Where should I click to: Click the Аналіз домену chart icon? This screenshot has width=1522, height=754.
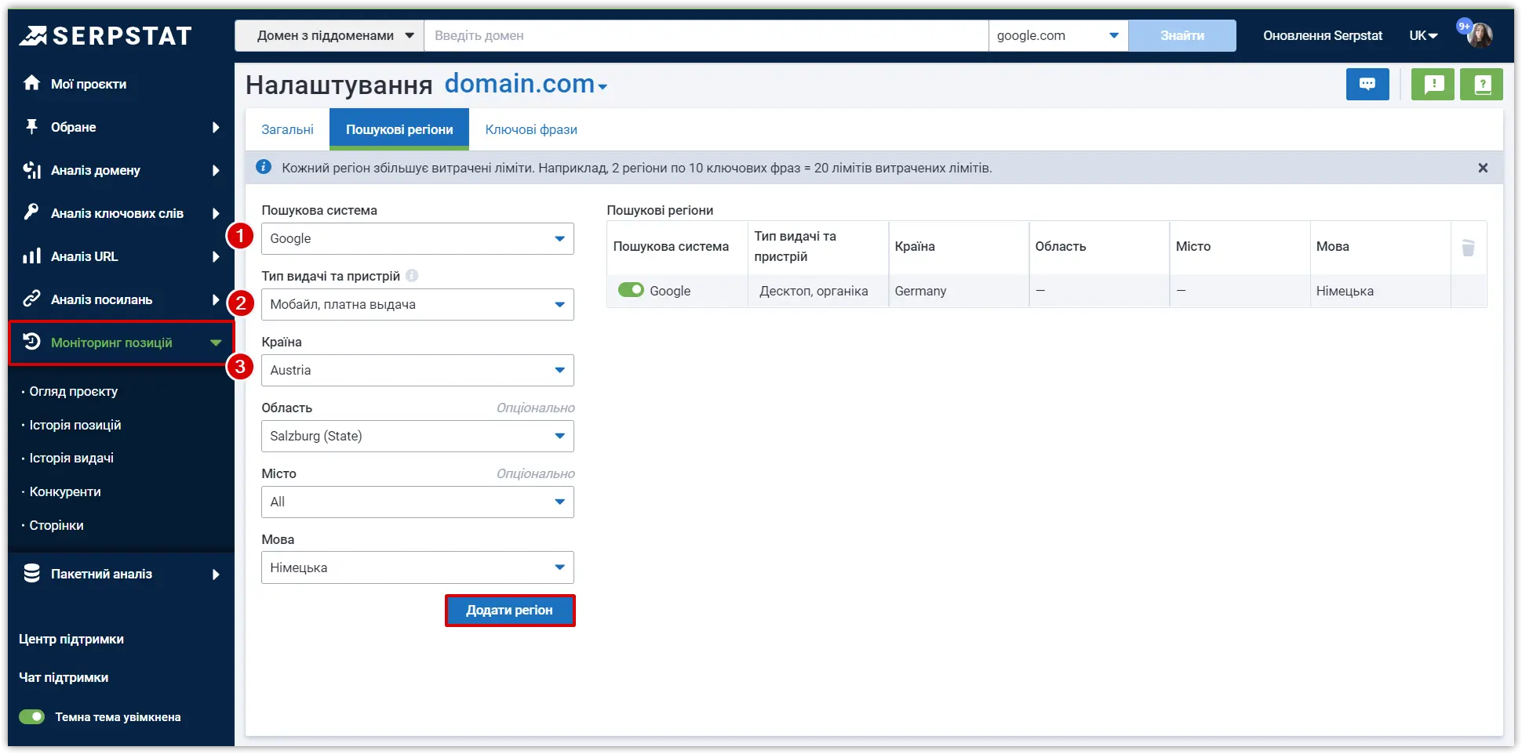coord(31,170)
